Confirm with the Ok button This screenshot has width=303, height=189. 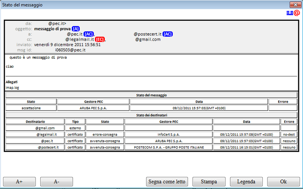pyautogui.click(x=284, y=182)
